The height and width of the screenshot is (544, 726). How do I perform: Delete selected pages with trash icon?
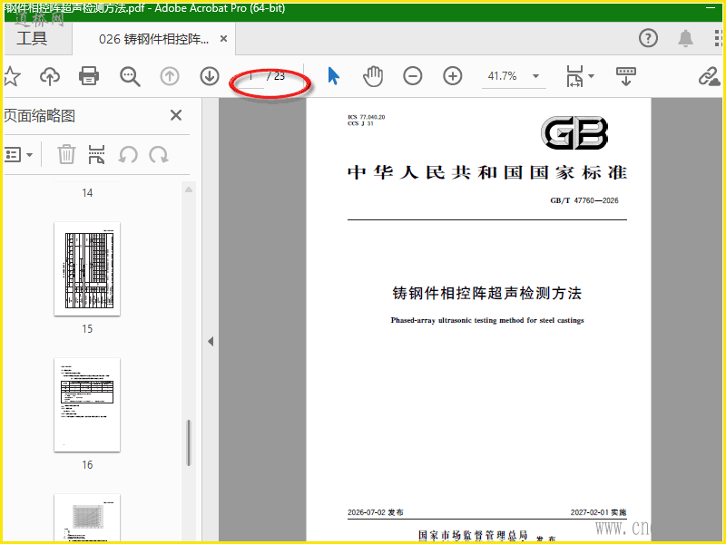pyautogui.click(x=66, y=154)
